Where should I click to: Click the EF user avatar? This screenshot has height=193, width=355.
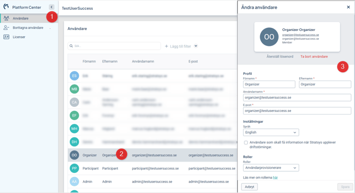click(74, 116)
